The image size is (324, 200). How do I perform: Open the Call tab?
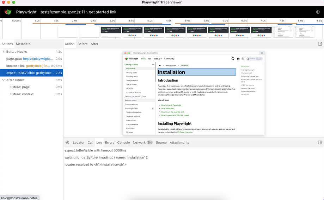90,143
